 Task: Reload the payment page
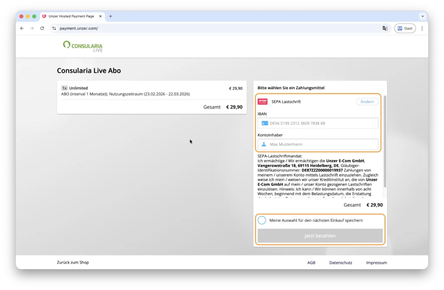pos(42,28)
